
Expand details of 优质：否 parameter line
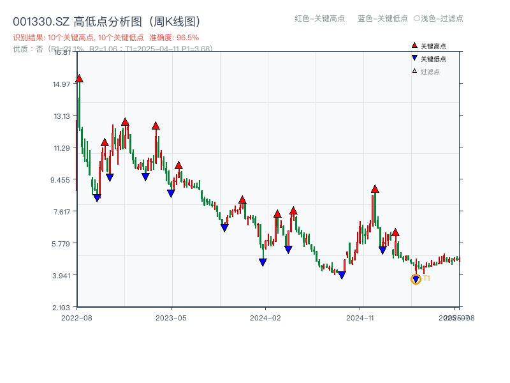pos(25,50)
